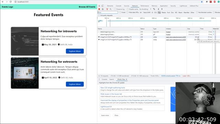220x124 pixels.
Task: Filter requests by Media
Action: point(164,12)
